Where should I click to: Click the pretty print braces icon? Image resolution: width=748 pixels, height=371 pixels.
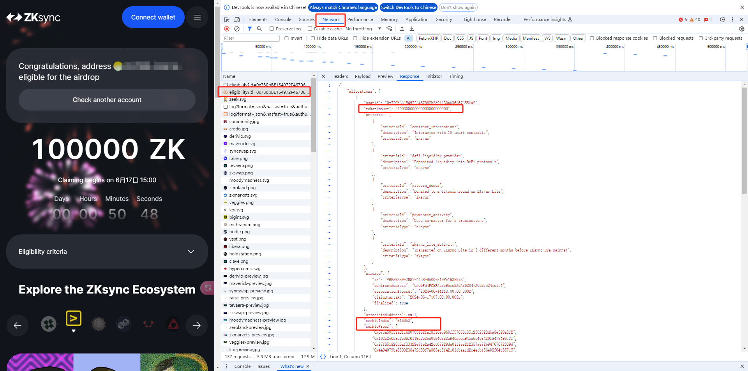point(323,357)
